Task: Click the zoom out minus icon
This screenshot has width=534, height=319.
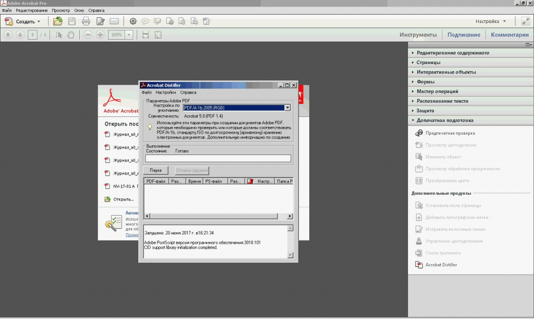Action: [x=88, y=35]
